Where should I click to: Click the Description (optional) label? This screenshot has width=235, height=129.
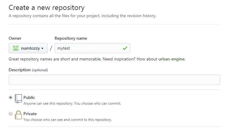pos(28,70)
